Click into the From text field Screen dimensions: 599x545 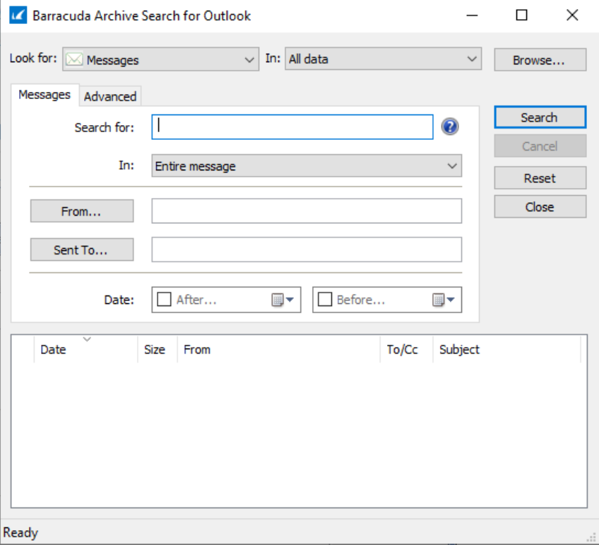point(307,211)
